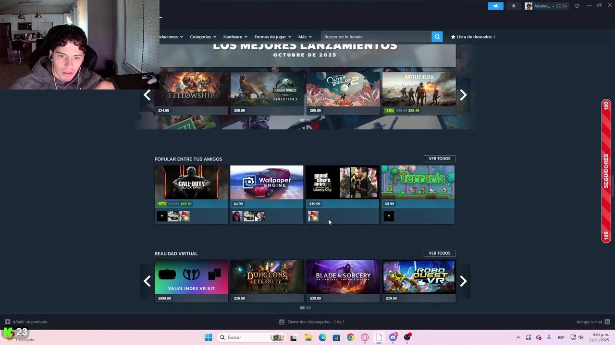Viewport: 615px width, 345px height.
Task: Open Blade & Sorcery card
Action: (343, 281)
